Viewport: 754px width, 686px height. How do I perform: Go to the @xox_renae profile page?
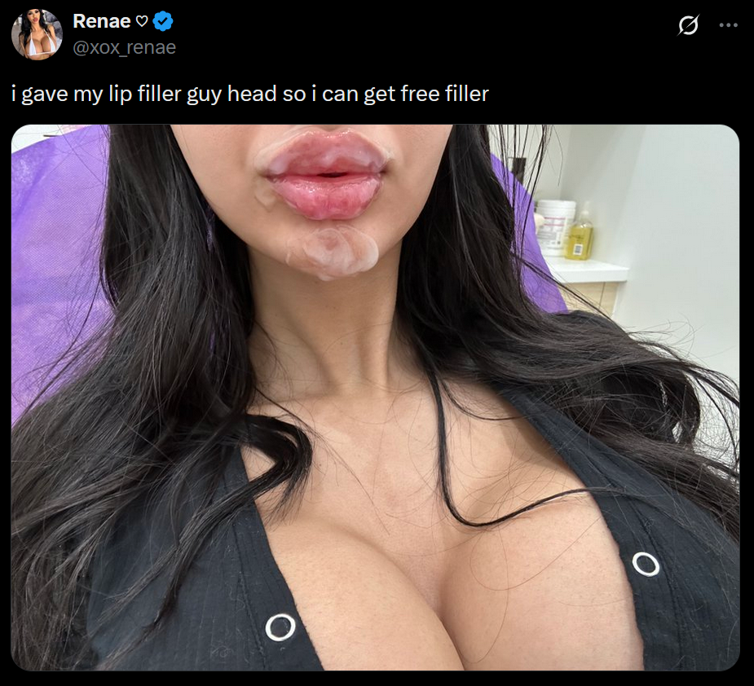[125, 47]
